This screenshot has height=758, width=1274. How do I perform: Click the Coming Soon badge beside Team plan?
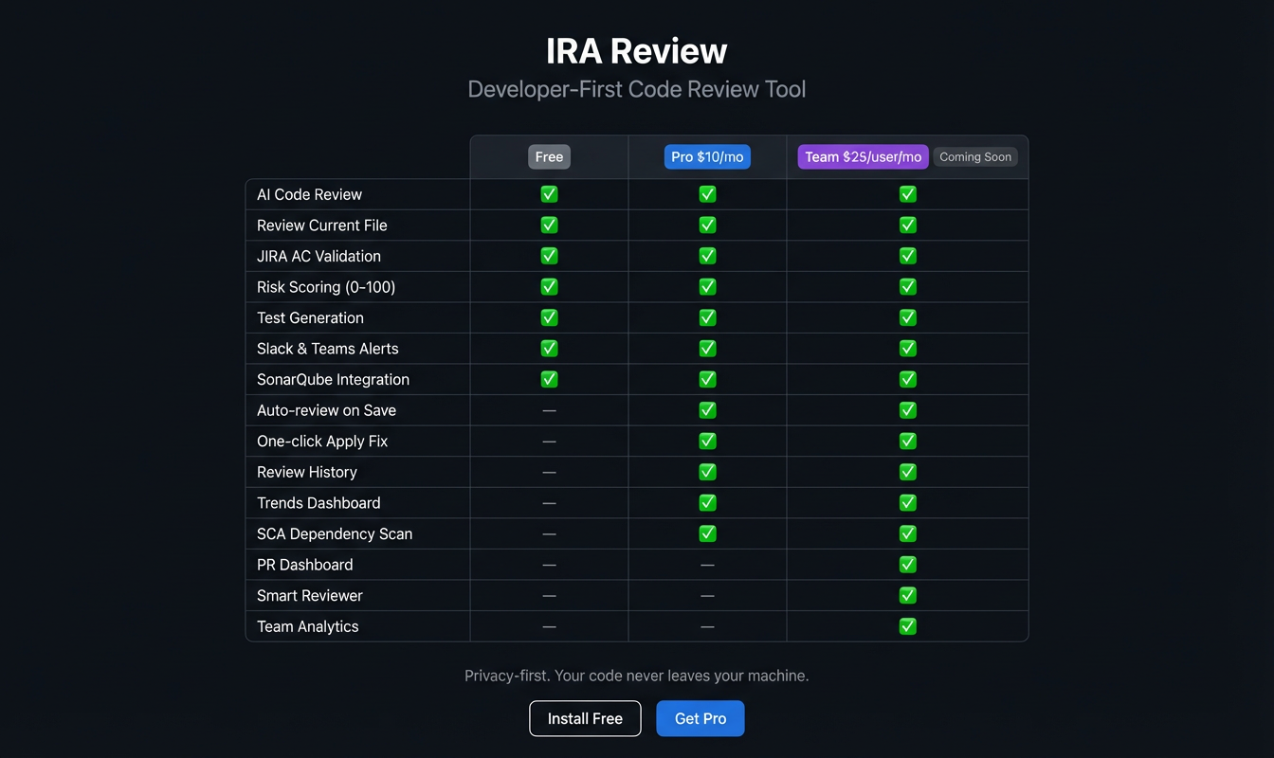pyautogui.click(x=975, y=156)
